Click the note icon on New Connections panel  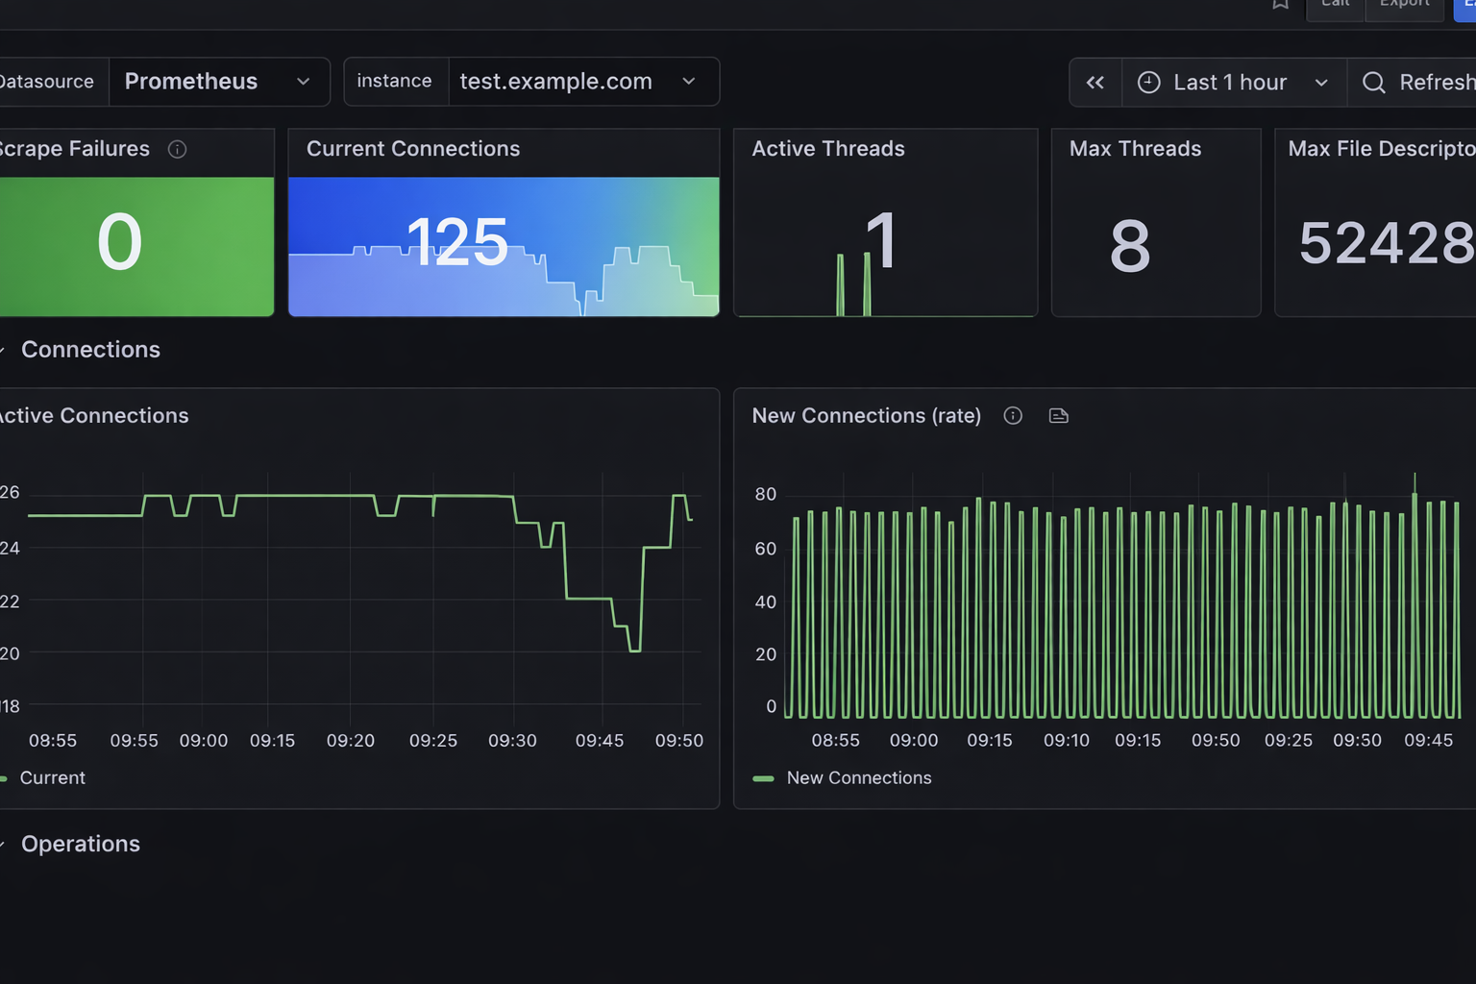point(1058,415)
